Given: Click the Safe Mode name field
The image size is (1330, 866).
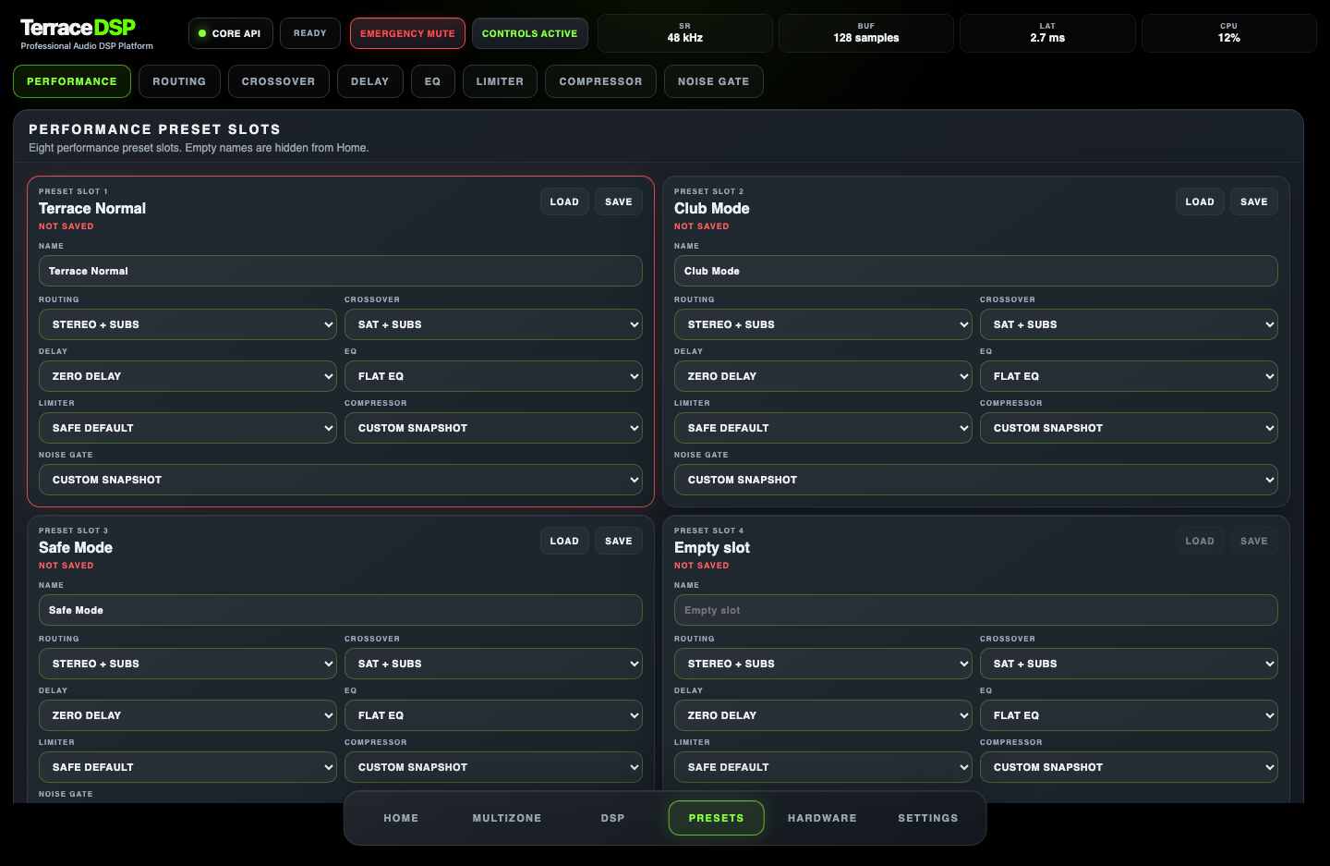Looking at the screenshot, I should tap(341, 610).
